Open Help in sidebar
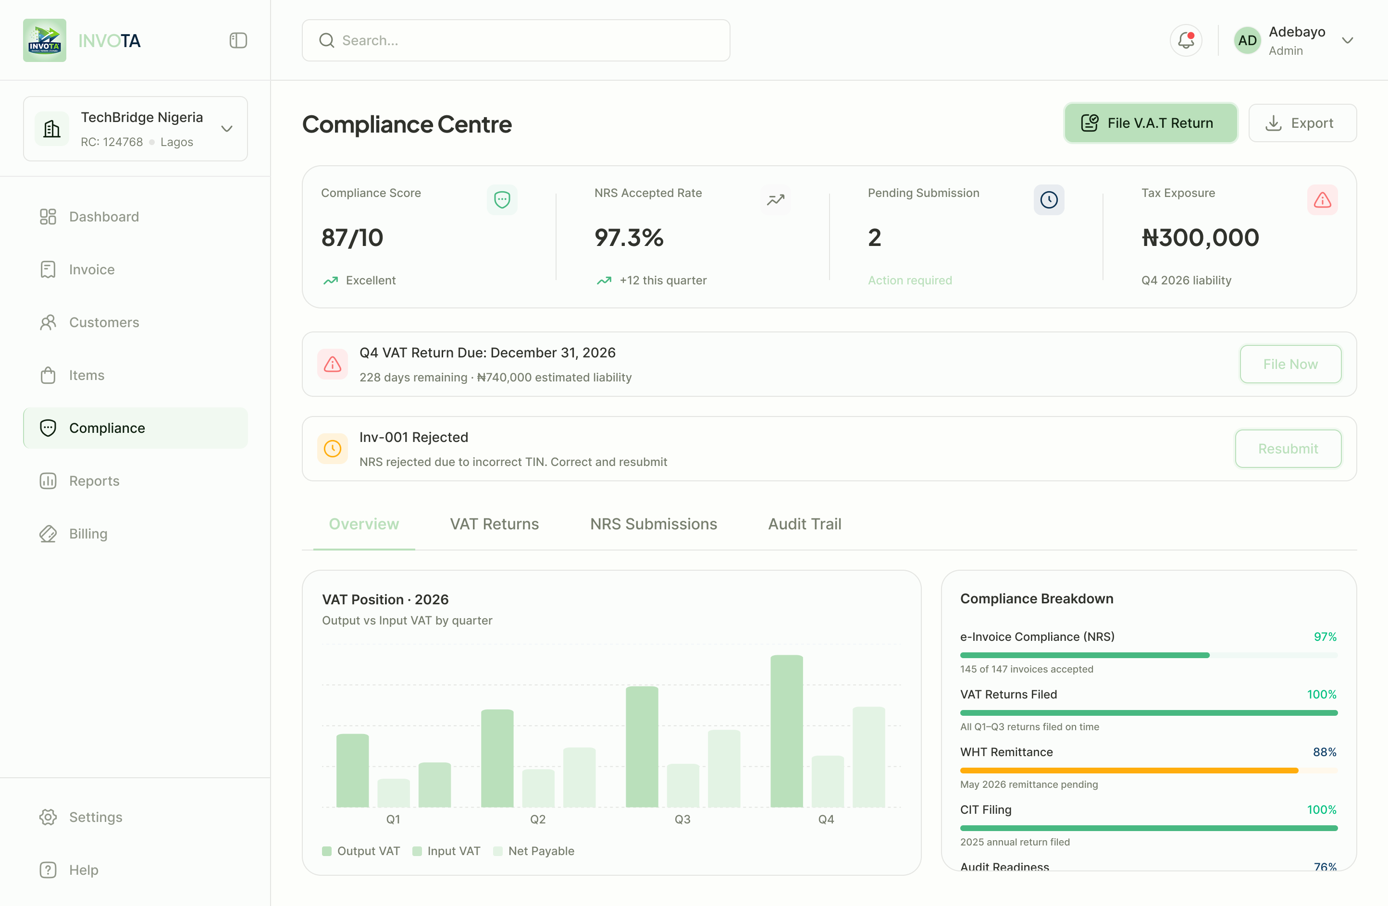 tap(136, 870)
